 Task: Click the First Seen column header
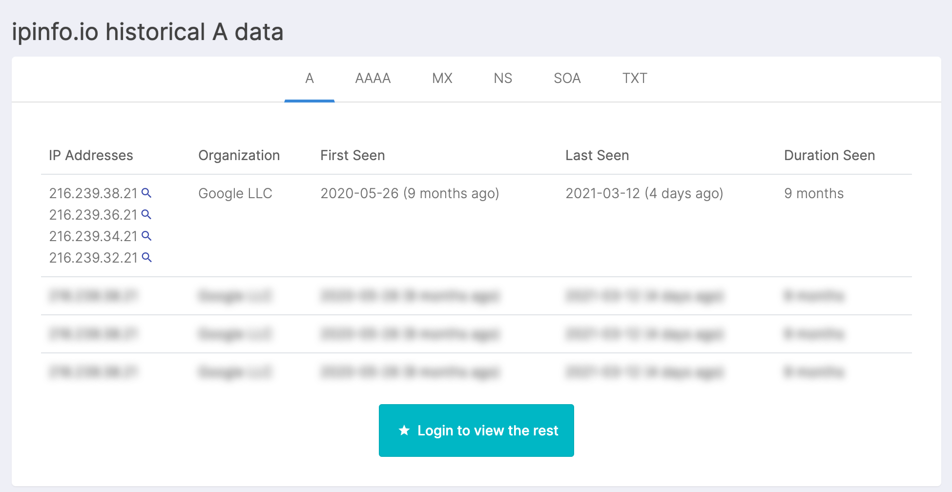[352, 155]
